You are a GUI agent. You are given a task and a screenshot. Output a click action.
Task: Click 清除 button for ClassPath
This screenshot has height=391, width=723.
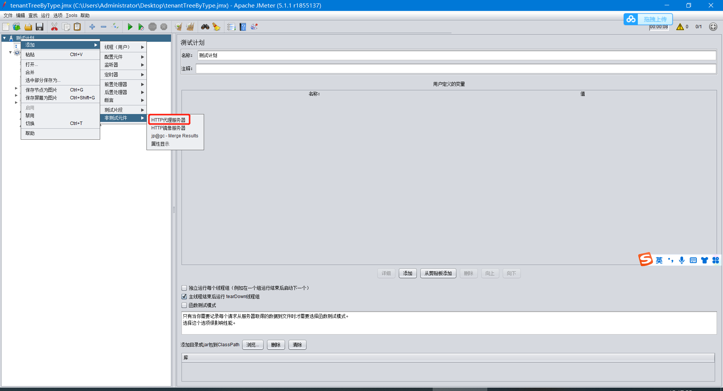[297, 345]
